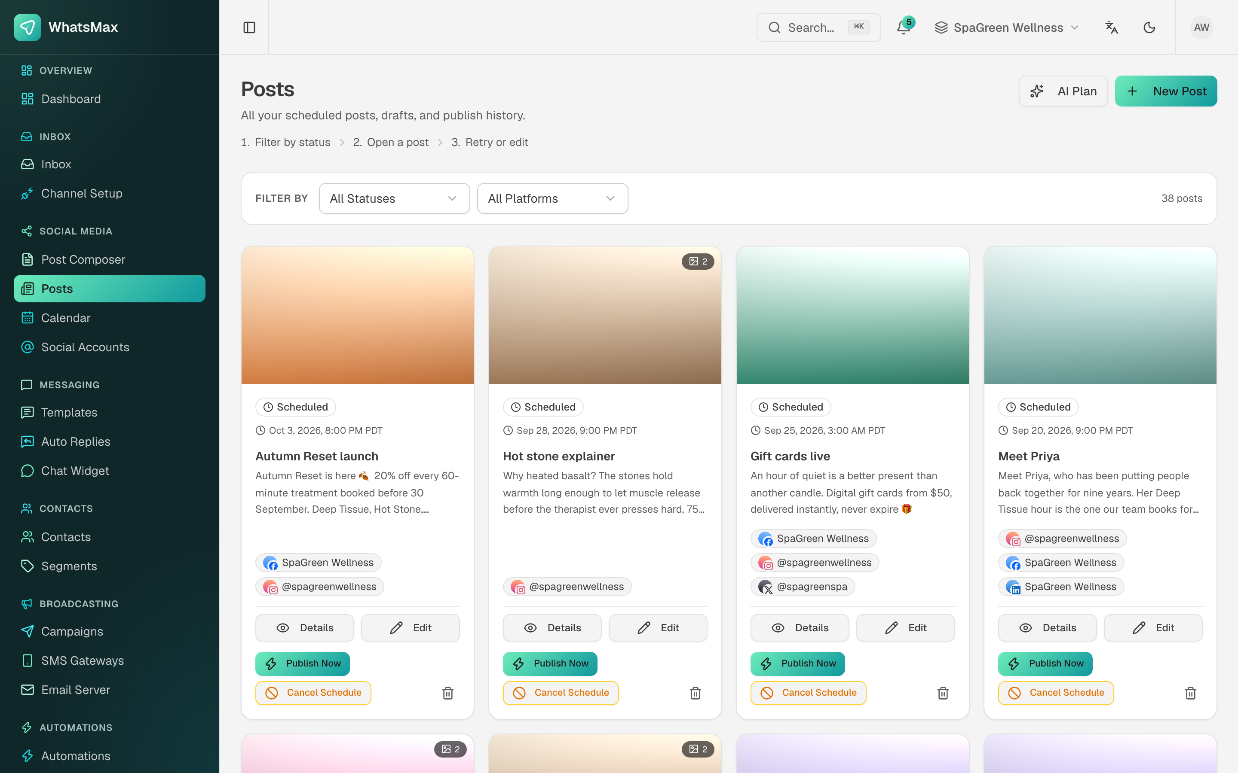Screen dimensions: 1238x773
Task: View Details of Meet Priya post
Action: [1047, 628]
